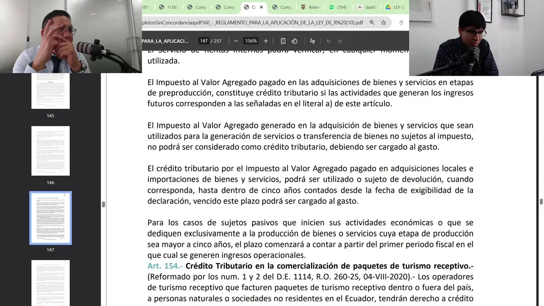The width and height of the screenshot is (544, 306).
Task: Toggle fit to page in PDF toolbar
Action: point(283,41)
